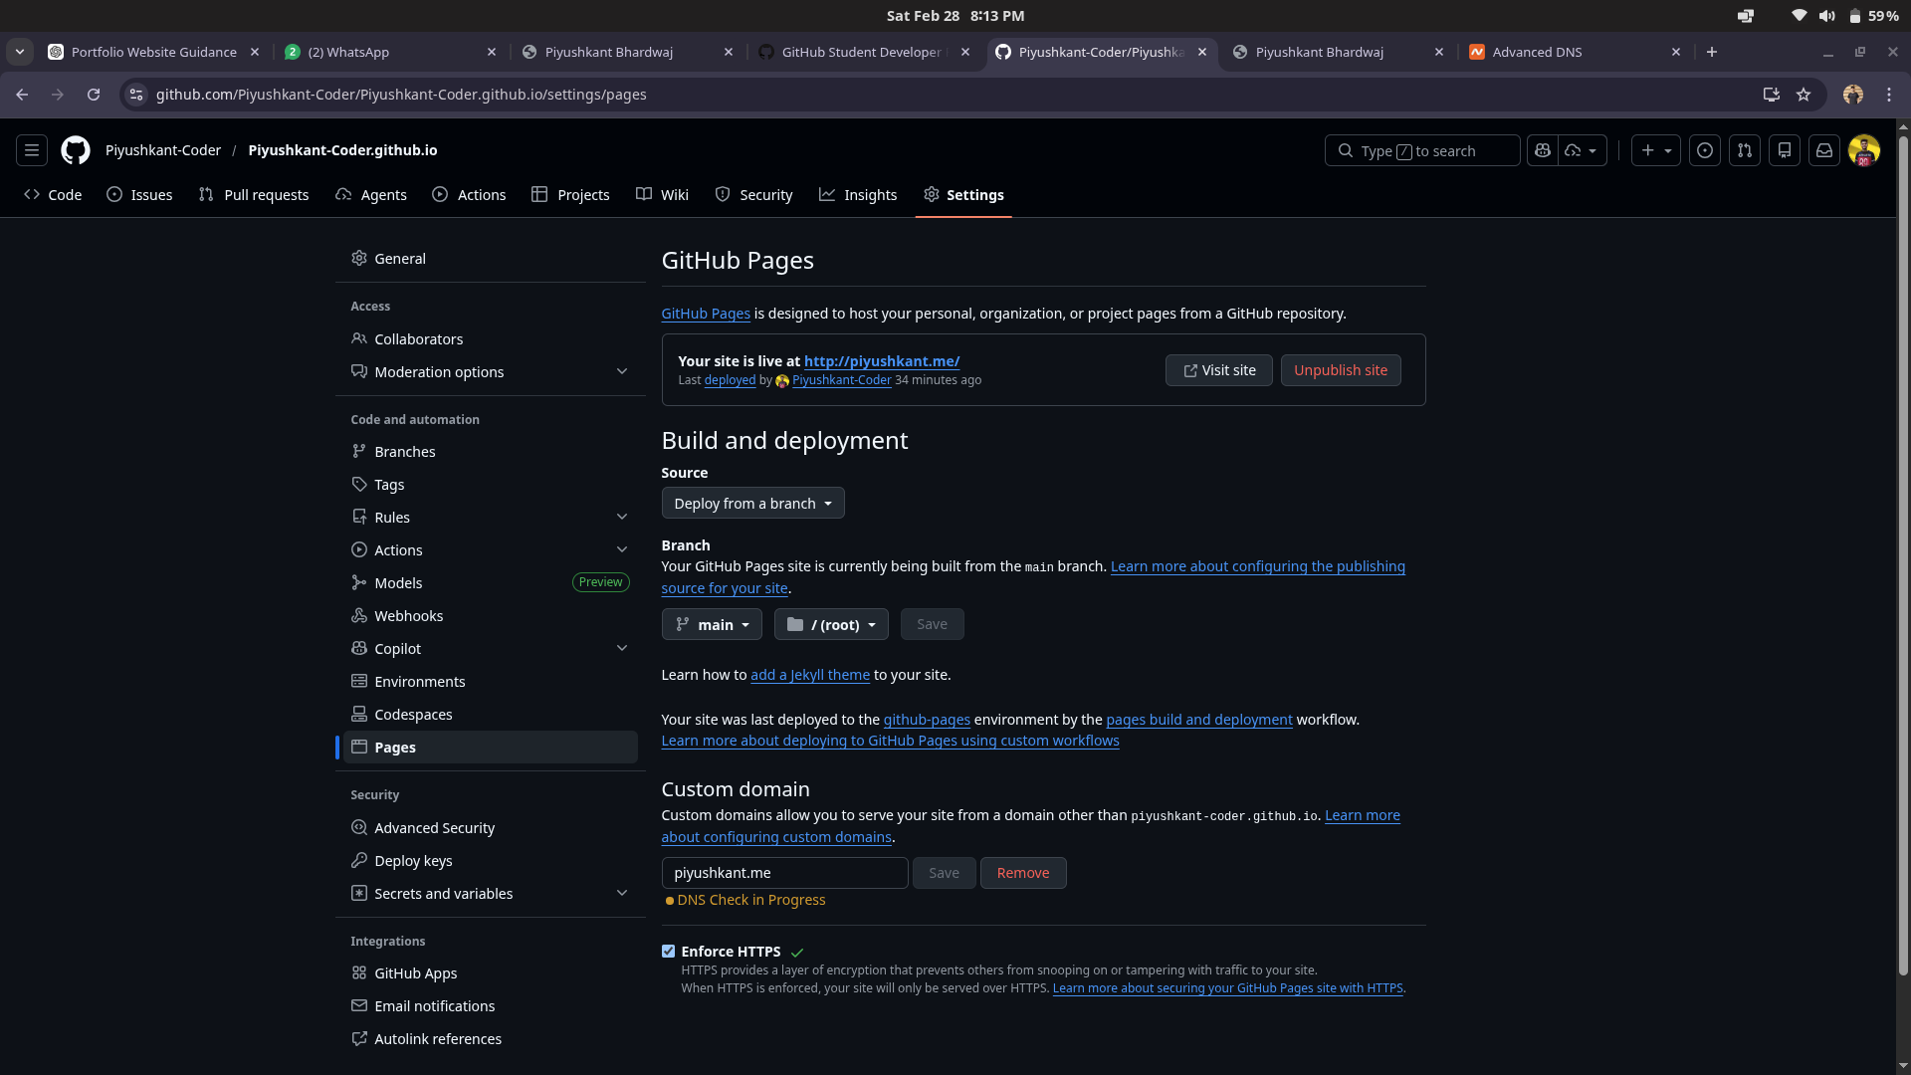
Task: Close the Advanced DNS tab
Action: pos(1676,52)
